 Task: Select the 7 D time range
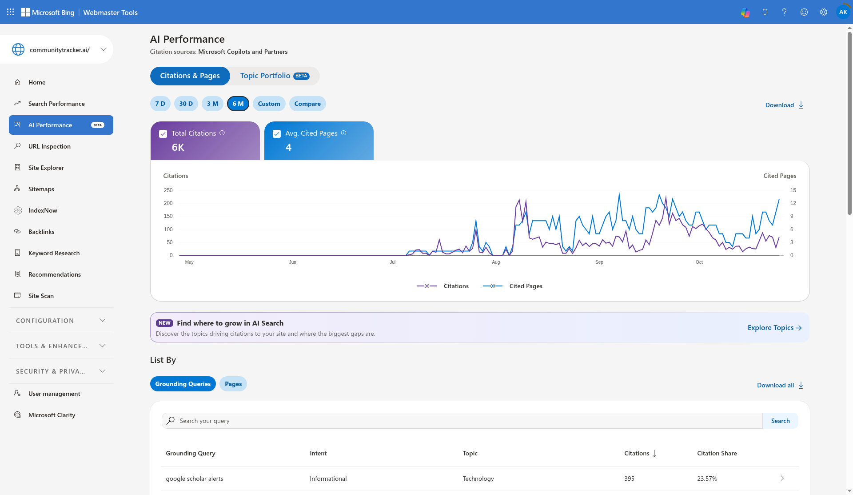coord(160,104)
